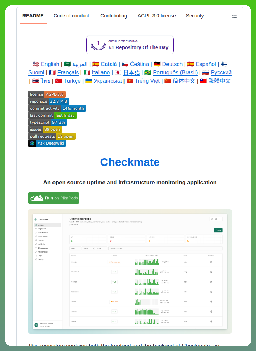Viewport: 256px width, 351px height.
Task: Click the pull requests 19 open badge
Action: 52,136
